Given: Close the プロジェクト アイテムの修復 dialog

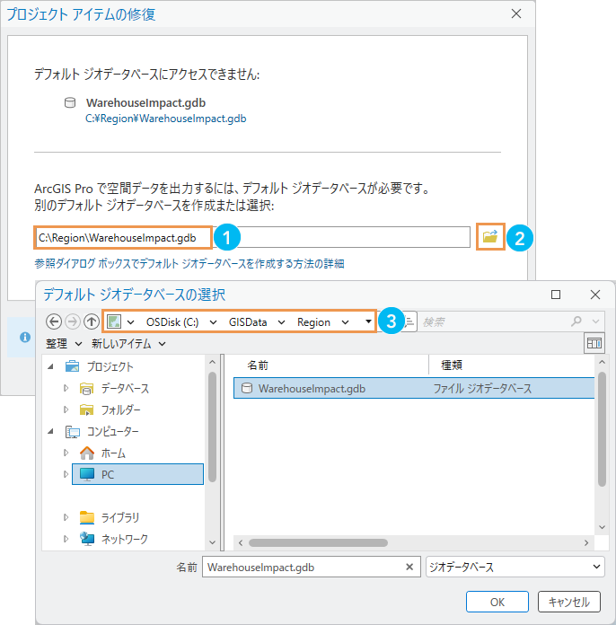Looking at the screenshot, I should pos(516,13).
